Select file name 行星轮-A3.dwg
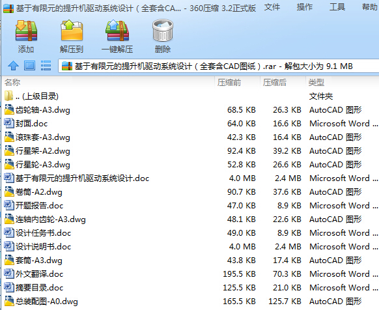 (x=43, y=165)
